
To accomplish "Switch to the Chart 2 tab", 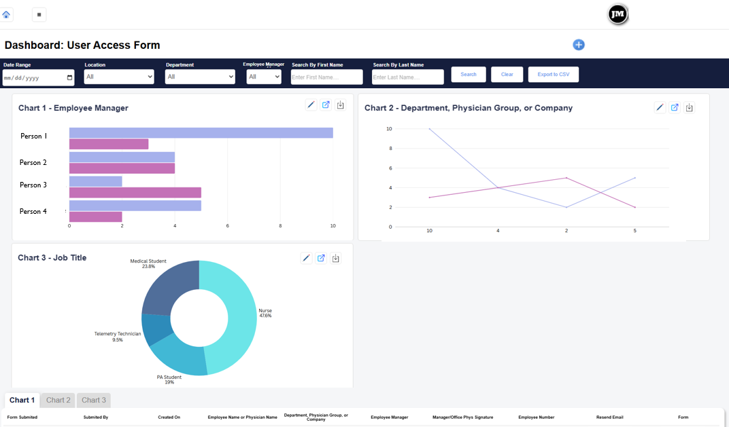I will (x=58, y=401).
